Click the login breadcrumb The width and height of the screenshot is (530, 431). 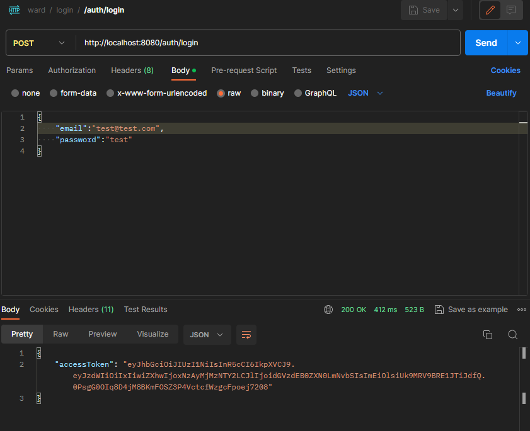point(64,10)
